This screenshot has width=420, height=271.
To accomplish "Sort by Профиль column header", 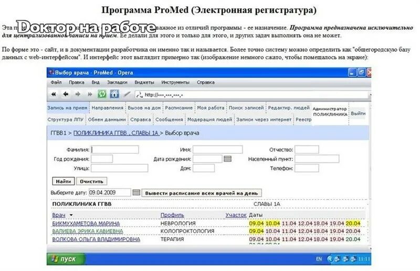I will 172,215.
